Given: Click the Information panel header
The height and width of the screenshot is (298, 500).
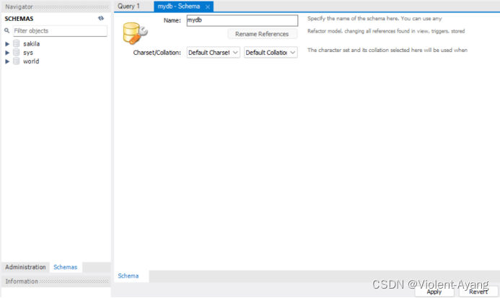Looking at the screenshot, I should tap(56, 281).
